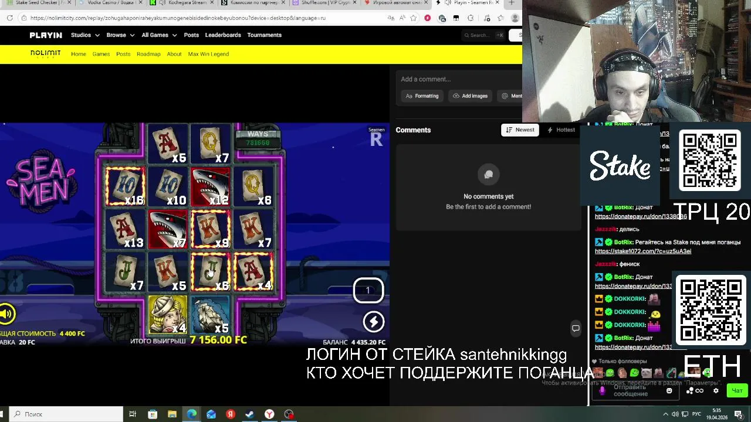The image size is (751, 422).
Task: Open the Tournaments page
Action: (x=264, y=35)
